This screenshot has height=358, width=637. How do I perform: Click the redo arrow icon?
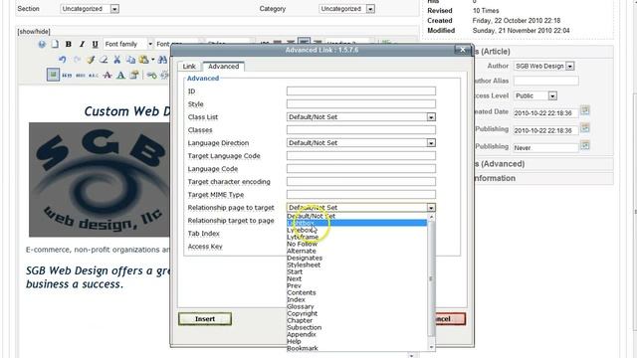click(x=77, y=60)
